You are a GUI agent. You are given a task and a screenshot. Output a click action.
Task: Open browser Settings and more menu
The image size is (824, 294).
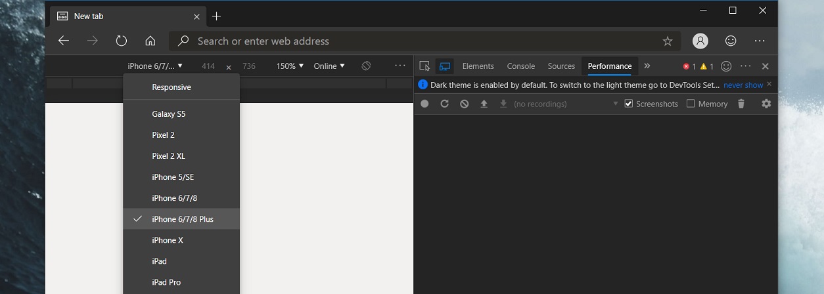tap(760, 41)
